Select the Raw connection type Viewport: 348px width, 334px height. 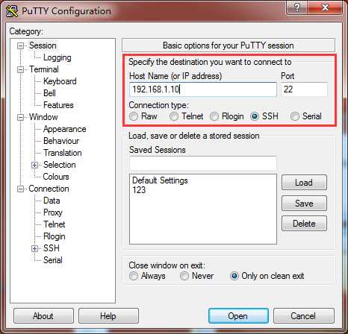(x=134, y=116)
